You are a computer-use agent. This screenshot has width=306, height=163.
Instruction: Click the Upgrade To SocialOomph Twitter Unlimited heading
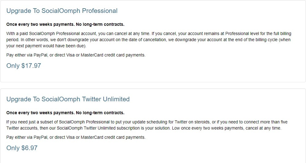point(68,99)
